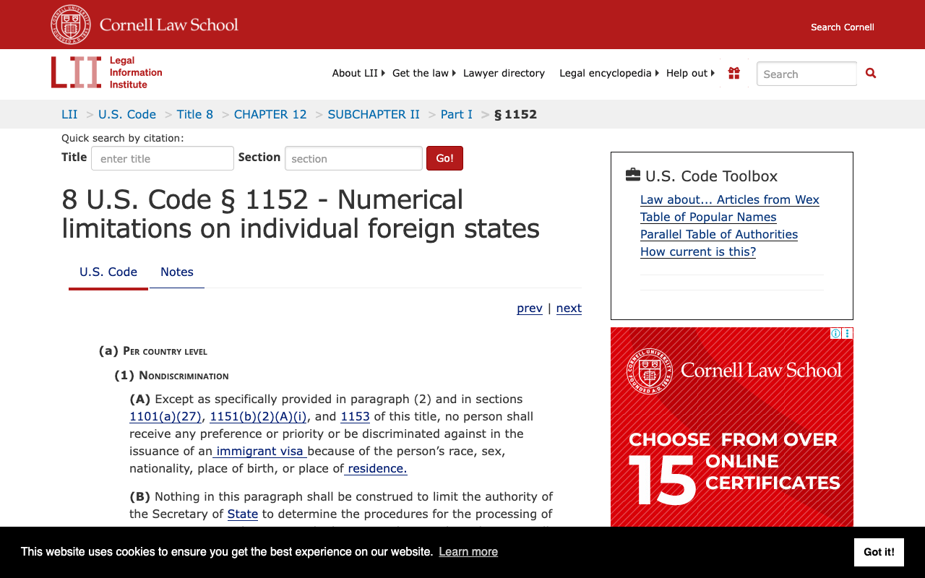Open CHAPTER 12 breadcrumb link

pos(270,114)
